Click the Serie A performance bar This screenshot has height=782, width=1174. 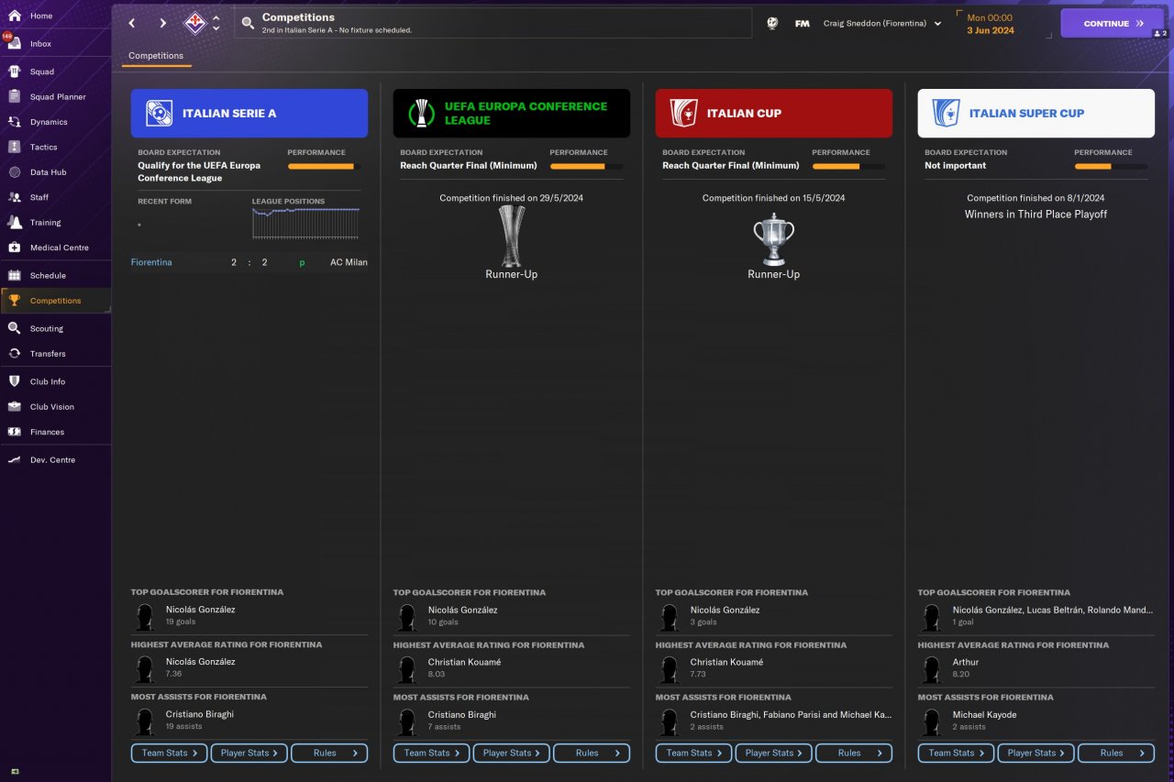(x=324, y=167)
